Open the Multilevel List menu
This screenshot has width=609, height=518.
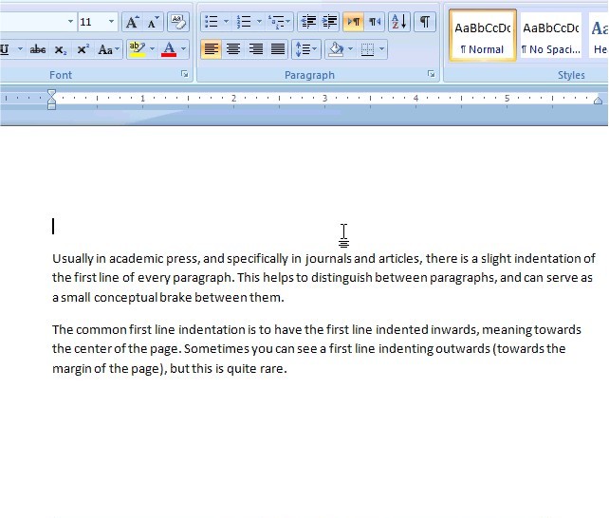click(279, 22)
